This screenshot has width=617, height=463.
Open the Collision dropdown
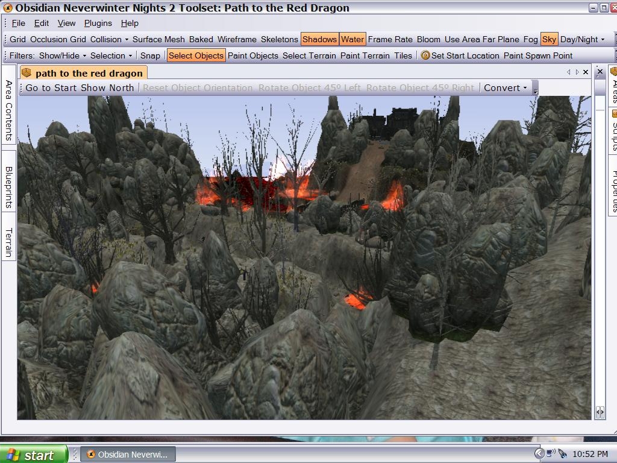click(x=109, y=39)
